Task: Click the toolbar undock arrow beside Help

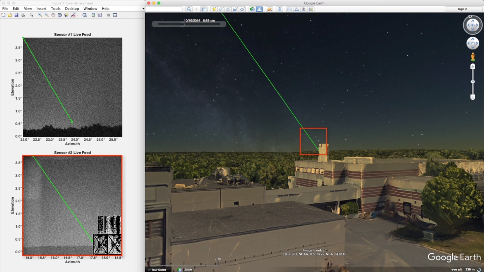Action: pyautogui.click(x=143, y=8)
